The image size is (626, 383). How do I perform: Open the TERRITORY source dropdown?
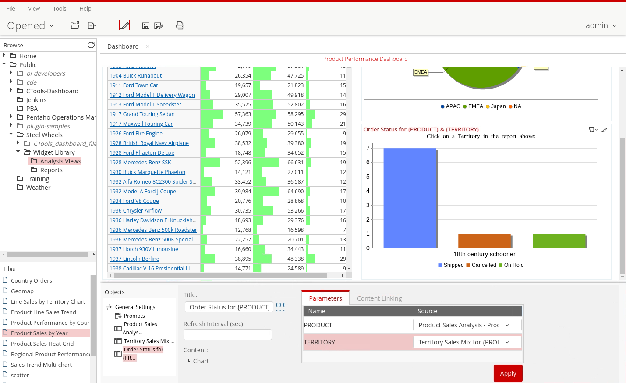coord(467,342)
